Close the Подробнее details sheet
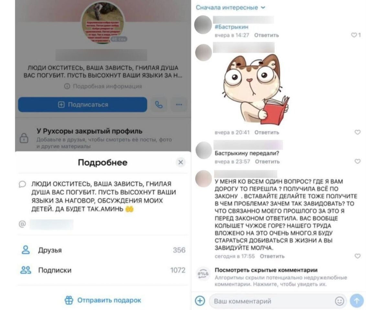The width and height of the screenshot is (366, 310). click(181, 162)
